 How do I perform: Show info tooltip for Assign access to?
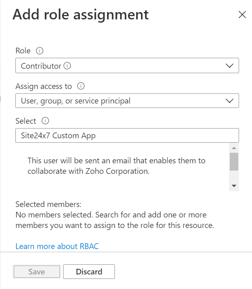(x=81, y=86)
